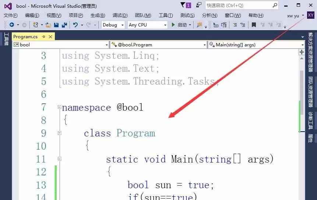Open the 生成(B) menu
This screenshot has height=200, width=317.
point(98,15)
